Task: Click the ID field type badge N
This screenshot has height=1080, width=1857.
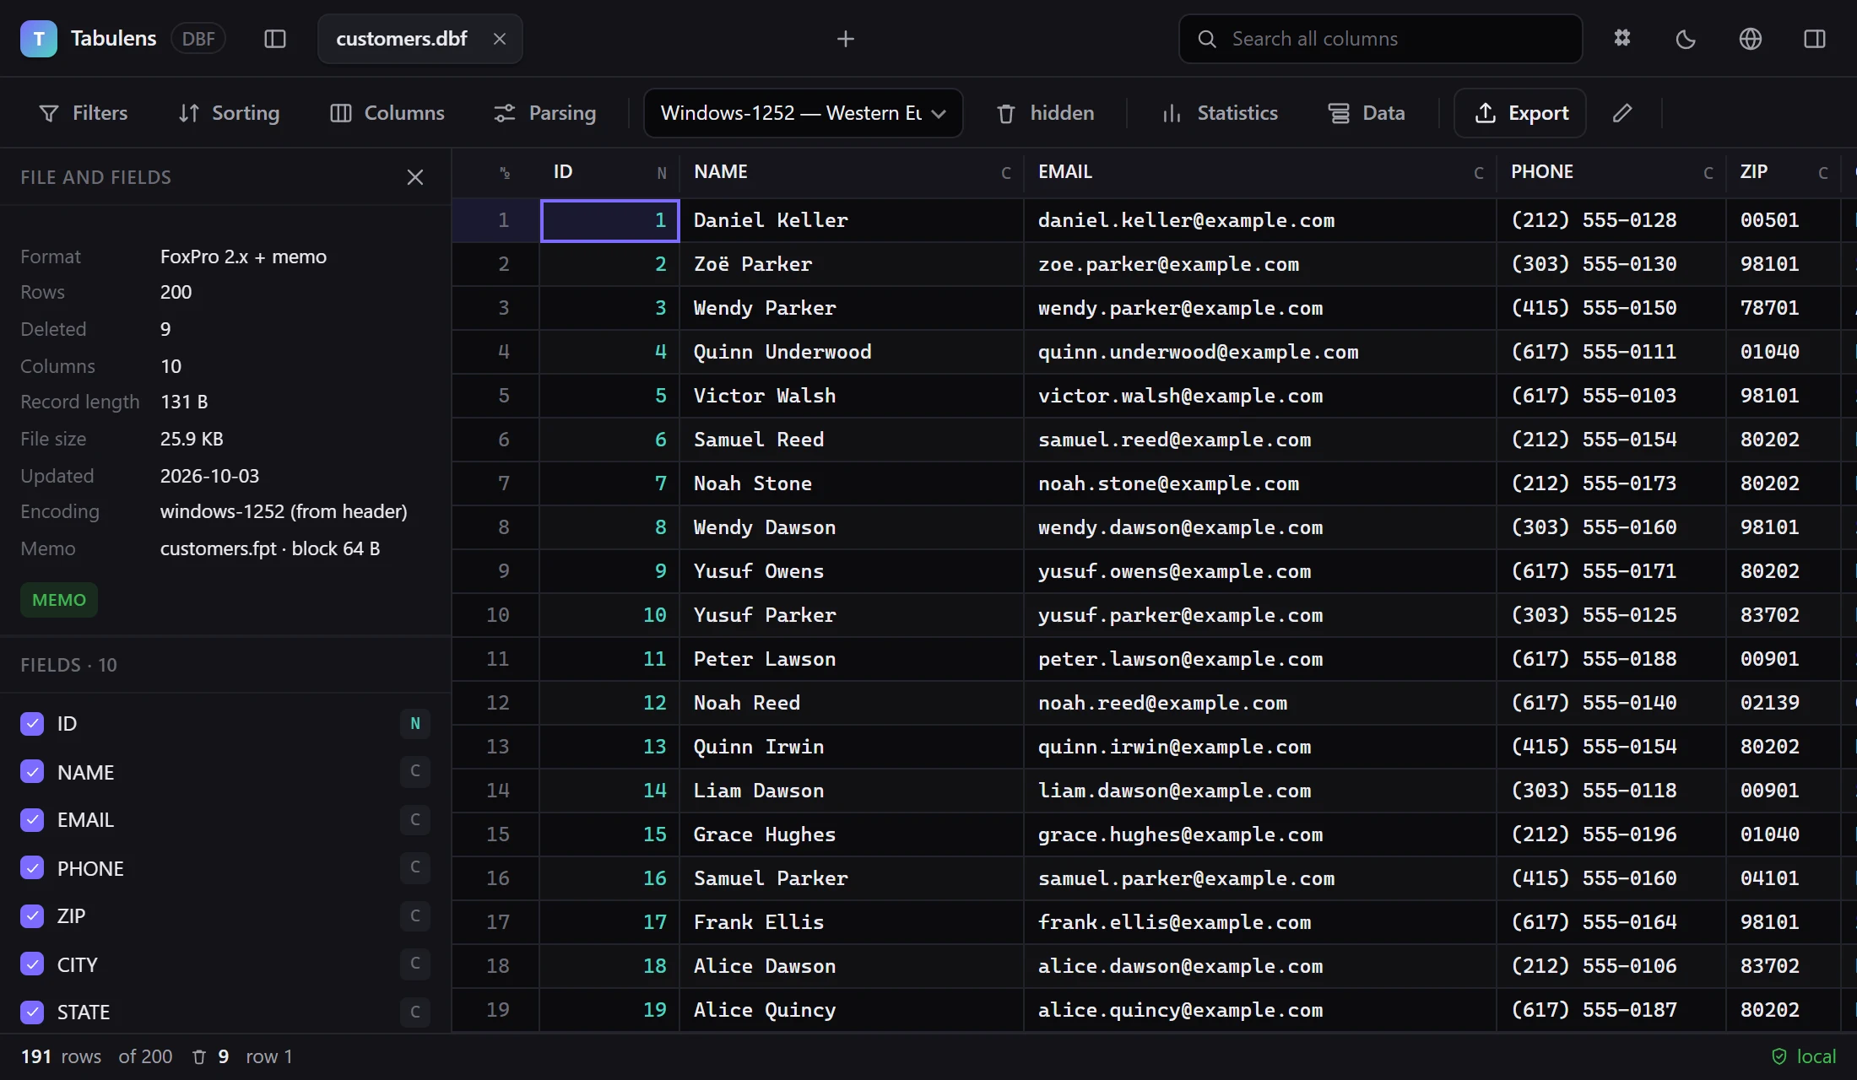Action: (x=415, y=723)
